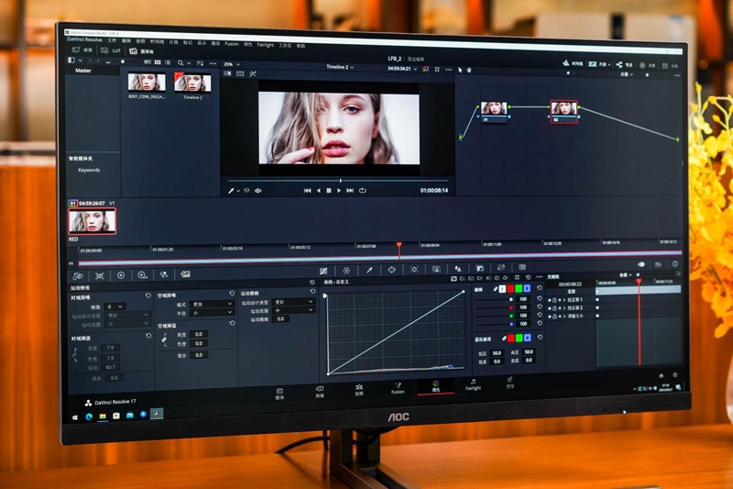
Task: Click the RED clip thumbnail in clip strip
Action: pos(92,221)
